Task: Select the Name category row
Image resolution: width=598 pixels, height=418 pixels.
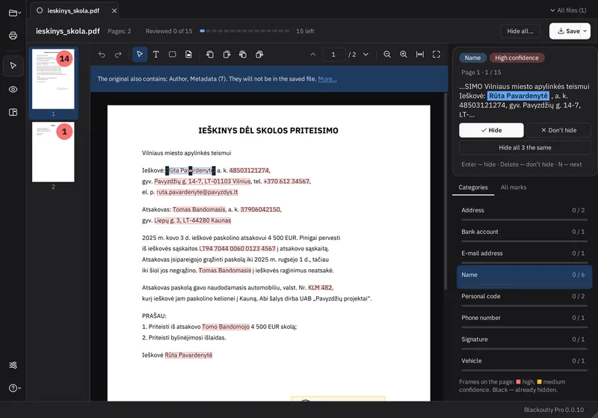Action: click(x=524, y=277)
